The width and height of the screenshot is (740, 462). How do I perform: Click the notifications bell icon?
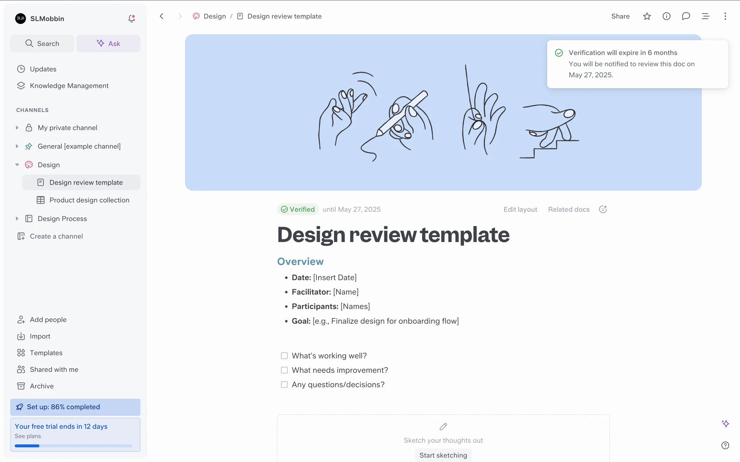131,18
